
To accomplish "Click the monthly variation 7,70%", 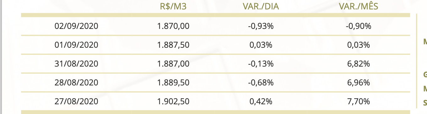I will pos(358,101).
